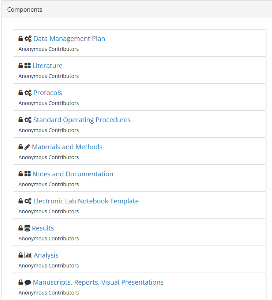
Task: Open the Analysis component
Action: (46, 255)
